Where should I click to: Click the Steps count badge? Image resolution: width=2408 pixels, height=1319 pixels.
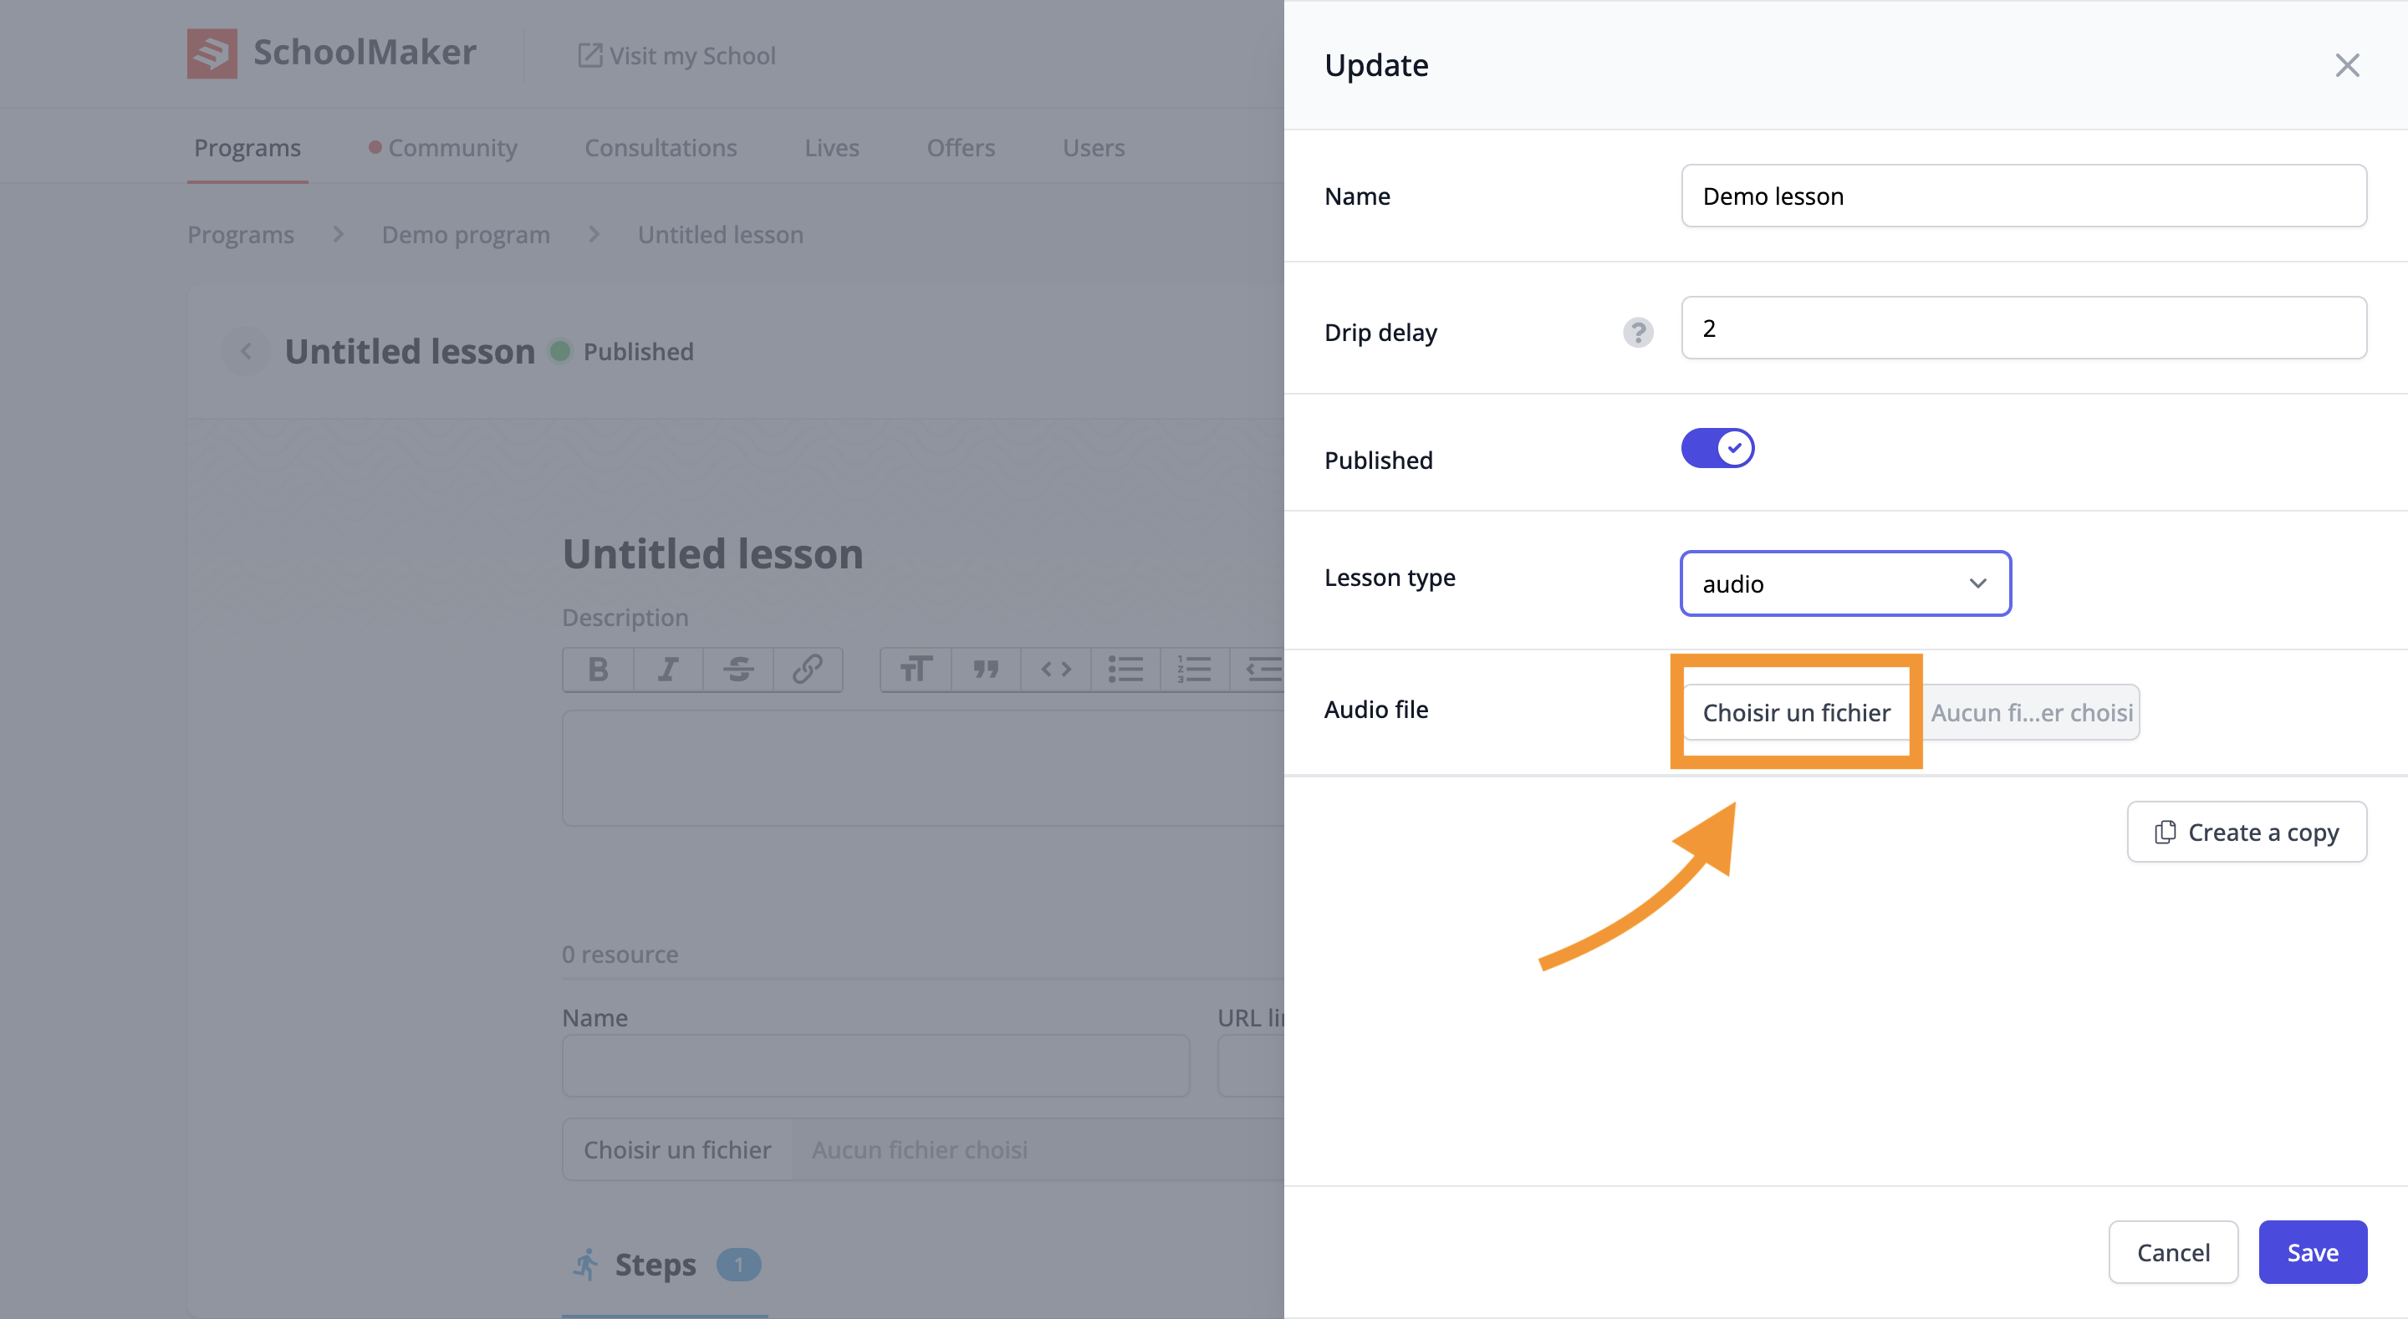pyautogui.click(x=738, y=1265)
